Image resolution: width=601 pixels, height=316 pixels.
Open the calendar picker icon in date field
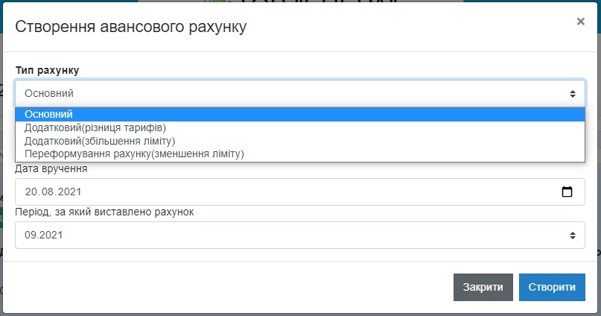coord(567,192)
